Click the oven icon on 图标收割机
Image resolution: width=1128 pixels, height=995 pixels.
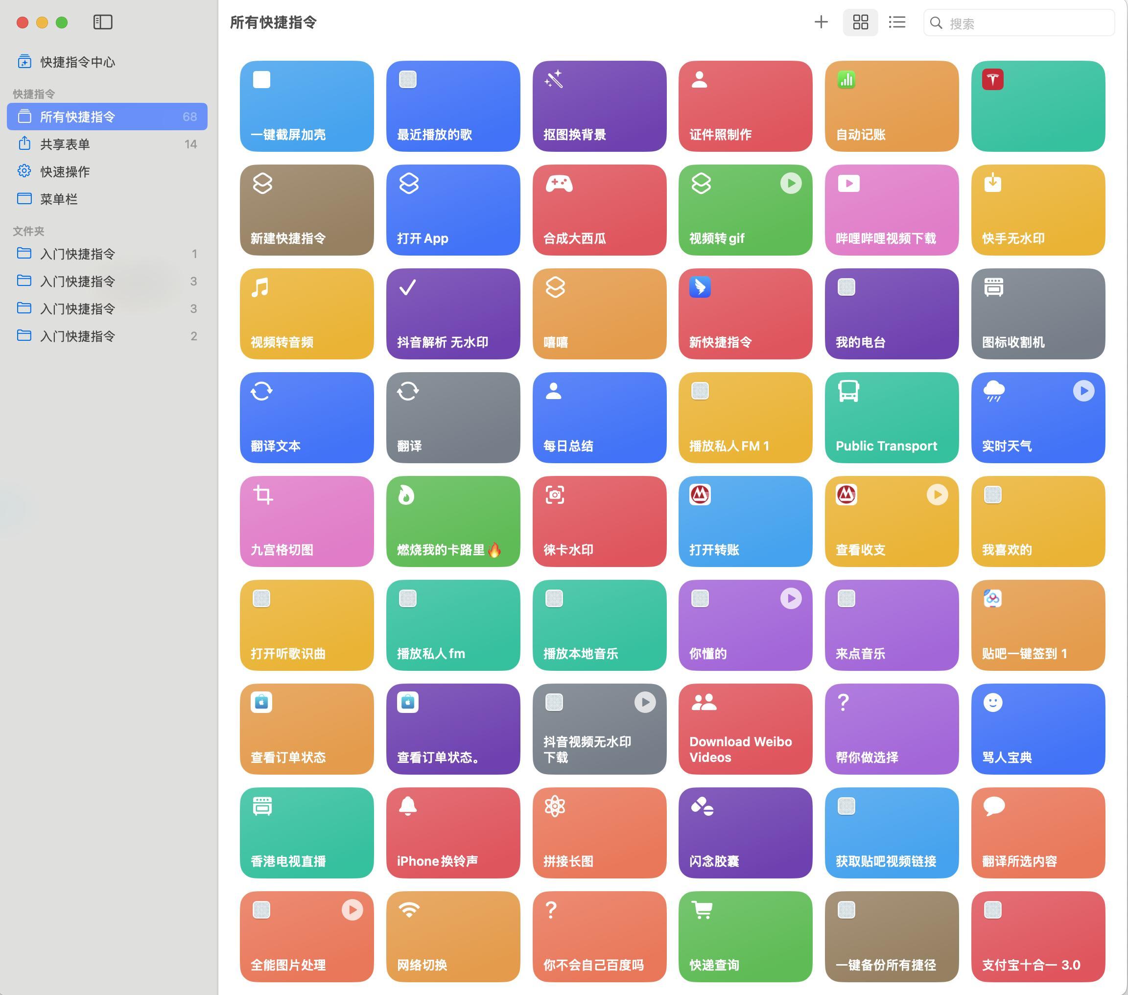pos(993,287)
